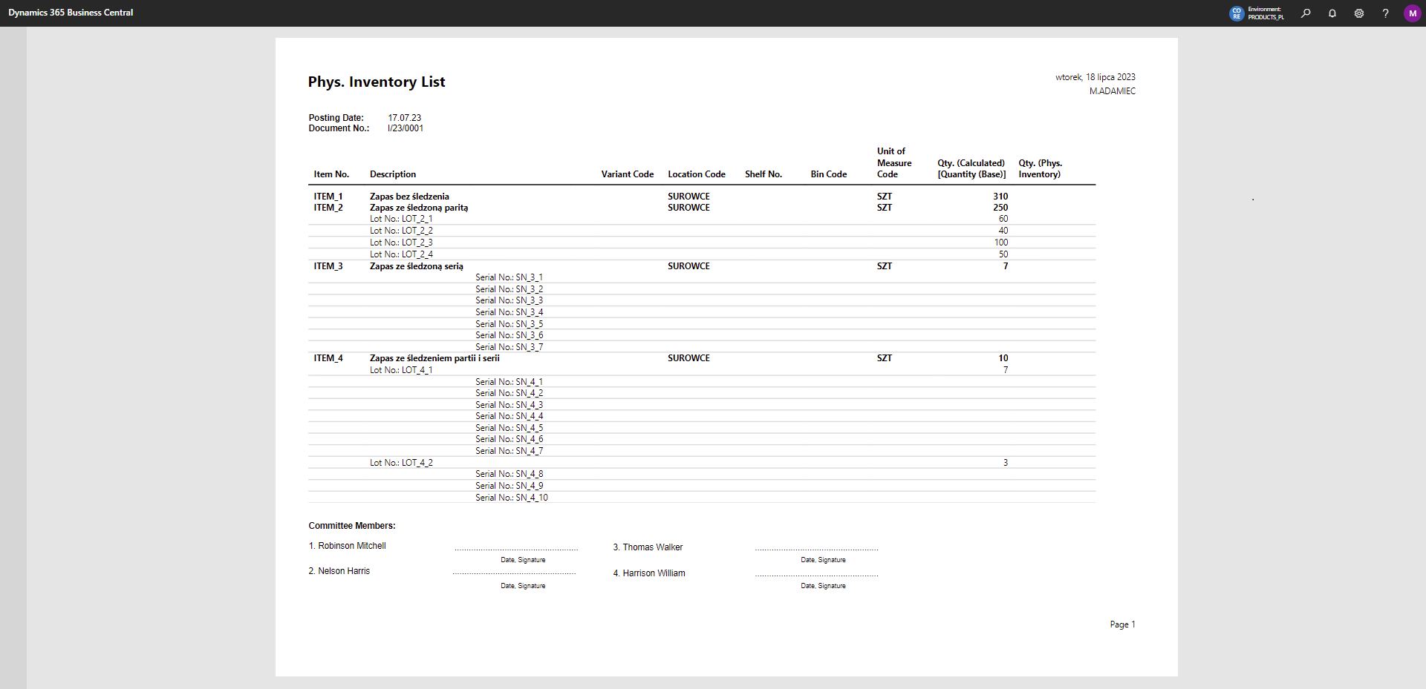Image resolution: width=1426 pixels, height=689 pixels.
Task: Select quantity 310 for ITEM_1
Action: click(x=1000, y=197)
